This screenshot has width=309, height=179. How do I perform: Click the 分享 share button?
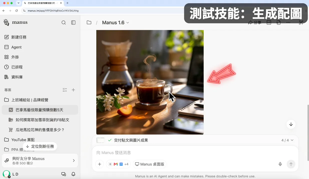click(x=255, y=22)
